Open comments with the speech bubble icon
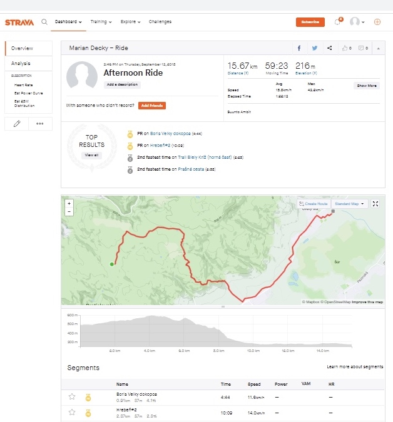 (361, 48)
